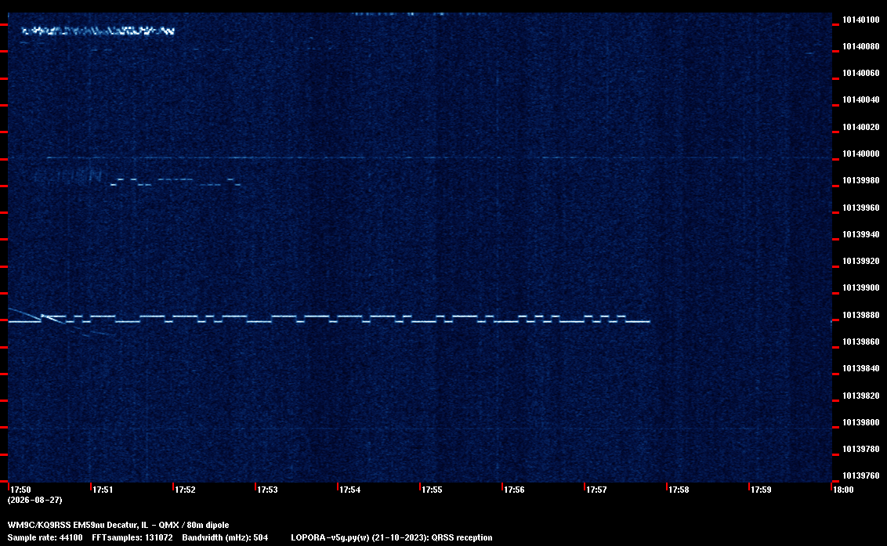Click frequency label 10140060
Viewport: 887px width, 546px height.
tap(861, 73)
